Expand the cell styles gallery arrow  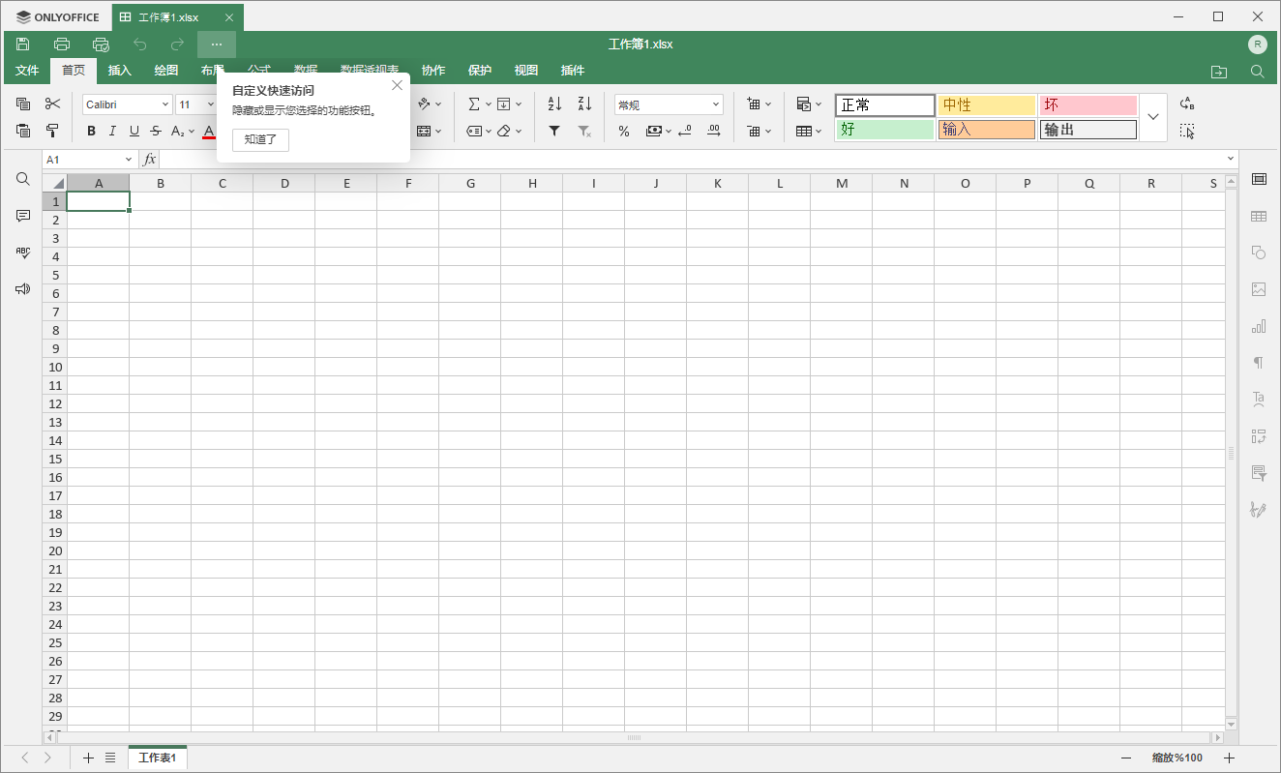pyautogui.click(x=1153, y=117)
